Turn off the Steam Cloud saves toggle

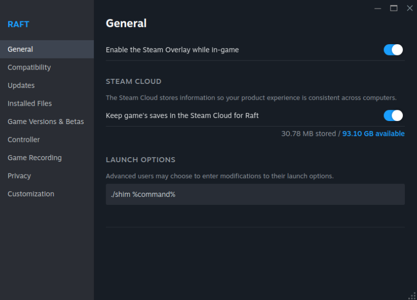(x=393, y=115)
